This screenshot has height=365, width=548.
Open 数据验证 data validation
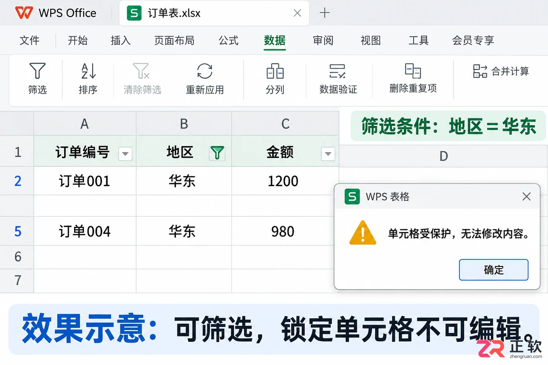coord(338,78)
